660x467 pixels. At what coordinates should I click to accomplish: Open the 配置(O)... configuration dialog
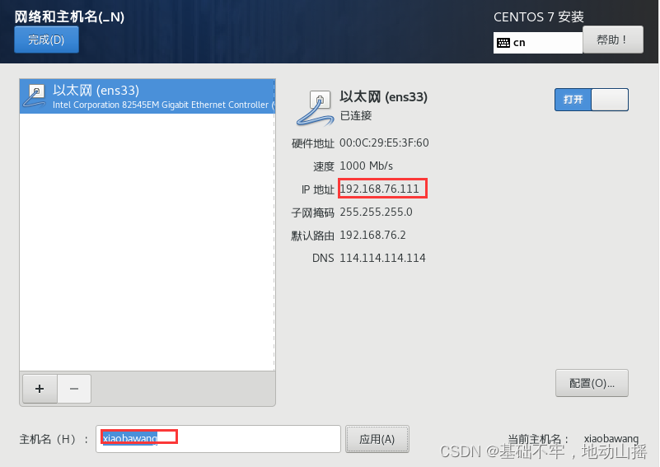592,383
